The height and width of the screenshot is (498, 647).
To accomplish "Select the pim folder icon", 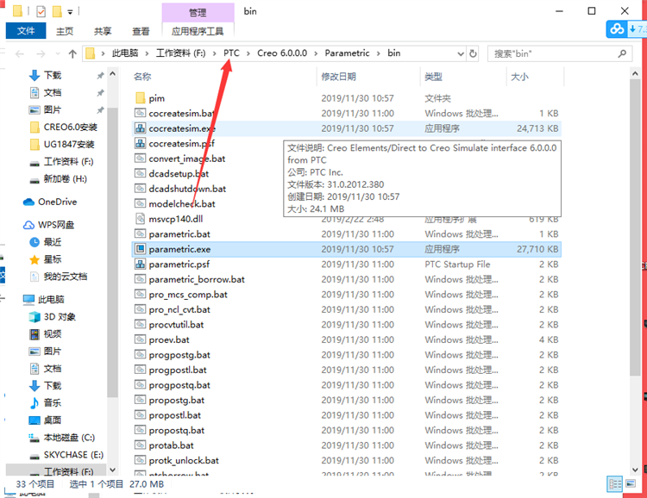I will pyautogui.click(x=141, y=98).
